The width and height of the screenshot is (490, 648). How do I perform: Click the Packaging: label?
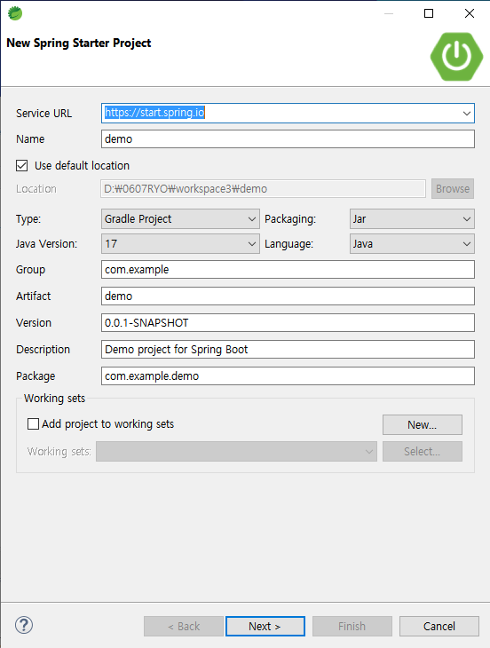click(x=290, y=219)
